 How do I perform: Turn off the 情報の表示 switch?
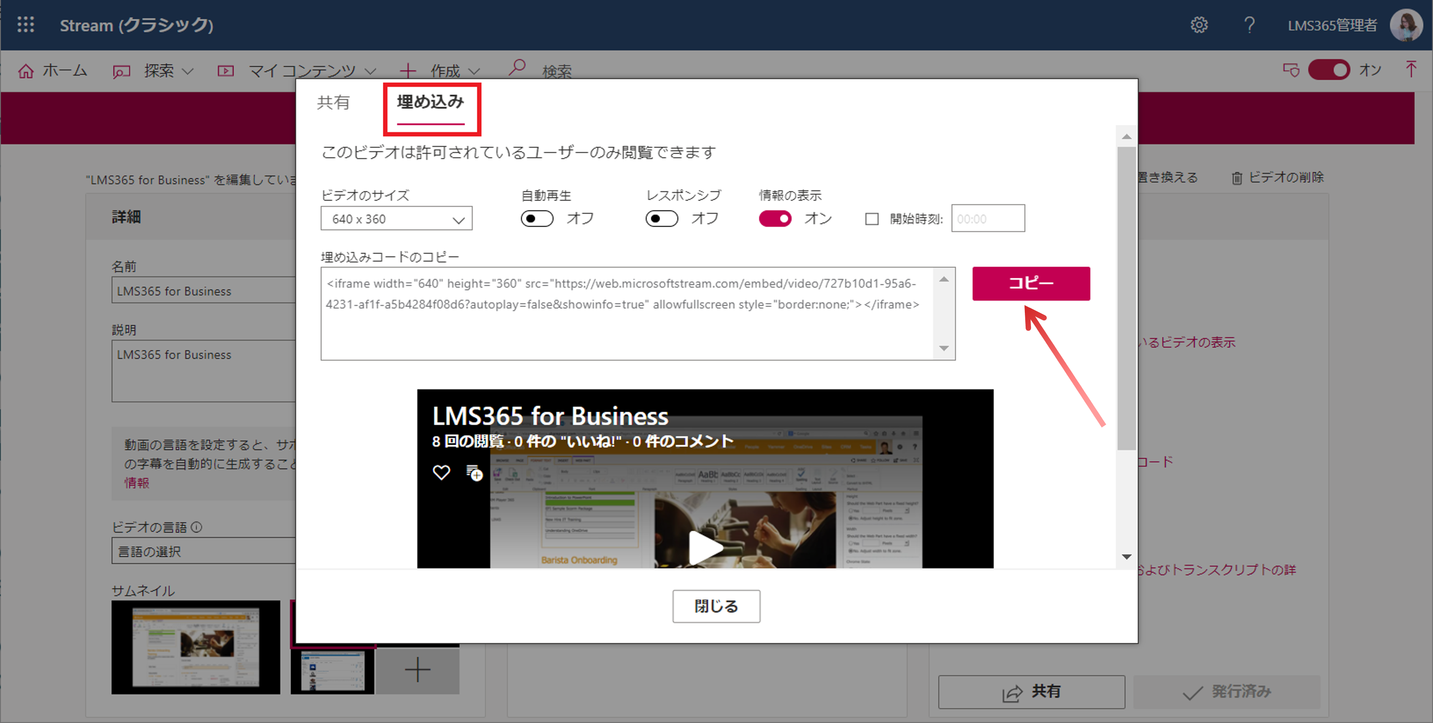coord(775,219)
